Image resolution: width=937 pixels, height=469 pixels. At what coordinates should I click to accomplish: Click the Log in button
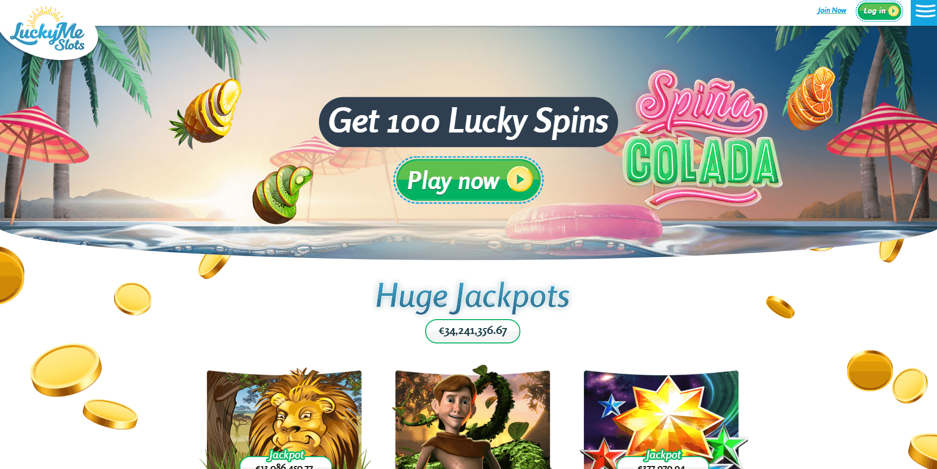point(879,11)
